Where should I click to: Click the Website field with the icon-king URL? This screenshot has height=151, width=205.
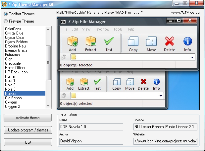tap(165, 141)
